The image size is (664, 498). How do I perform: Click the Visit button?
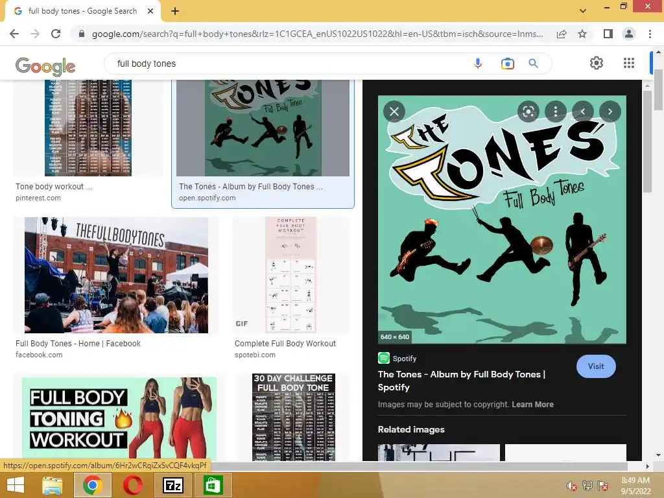click(x=596, y=366)
